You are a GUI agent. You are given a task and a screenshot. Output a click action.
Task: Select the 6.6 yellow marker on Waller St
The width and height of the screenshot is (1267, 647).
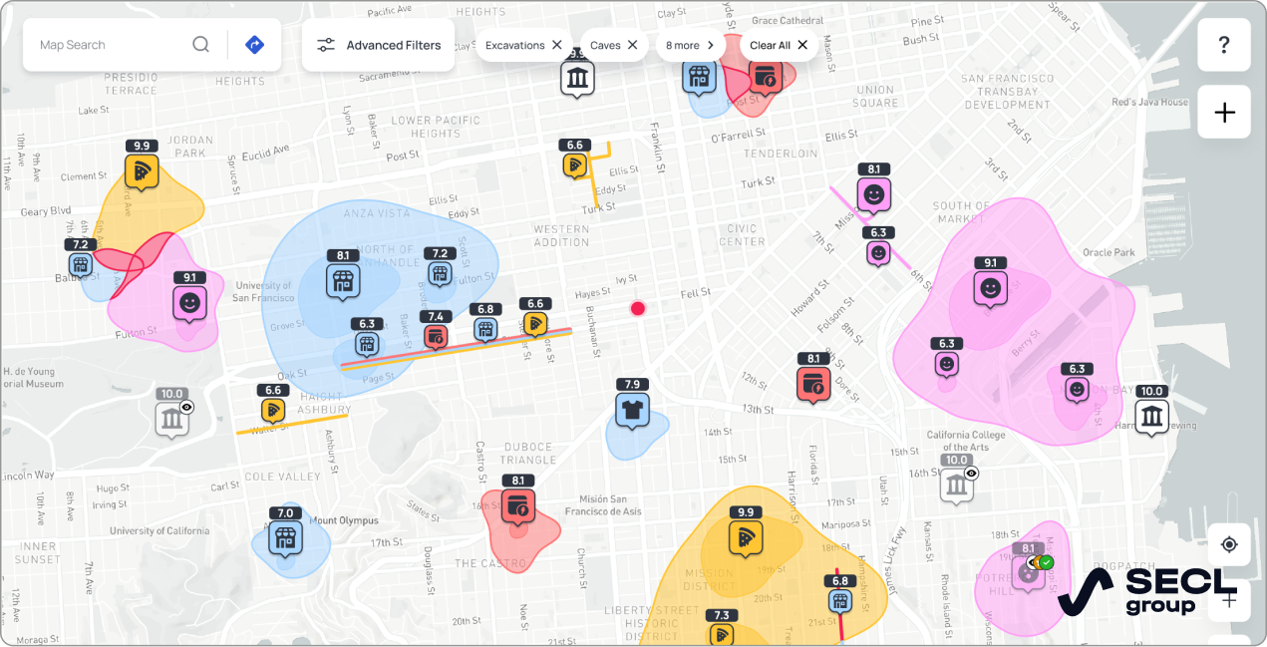coord(273,409)
